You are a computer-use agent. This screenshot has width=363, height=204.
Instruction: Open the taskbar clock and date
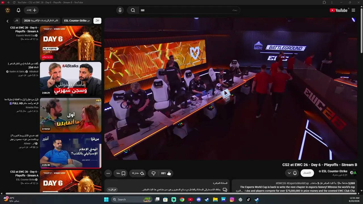pyautogui.click(x=354, y=199)
